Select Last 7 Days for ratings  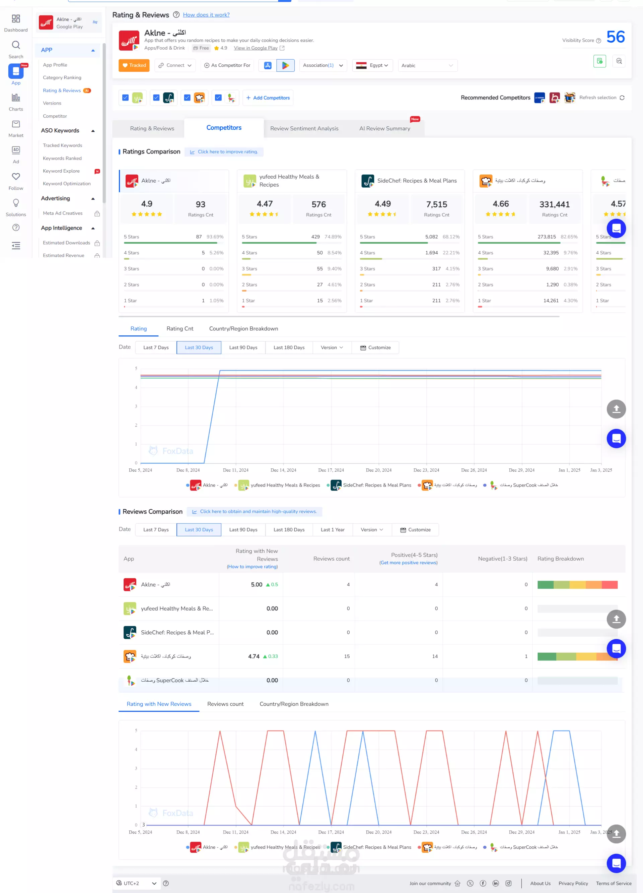click(156, 348)
